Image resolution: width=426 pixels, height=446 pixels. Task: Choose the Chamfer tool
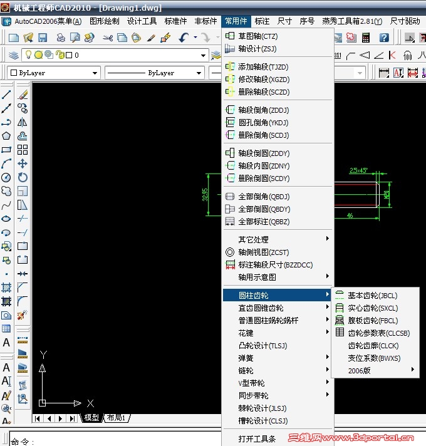coord(23,288)
